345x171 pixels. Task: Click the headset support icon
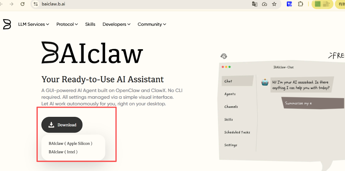(224, 56)
